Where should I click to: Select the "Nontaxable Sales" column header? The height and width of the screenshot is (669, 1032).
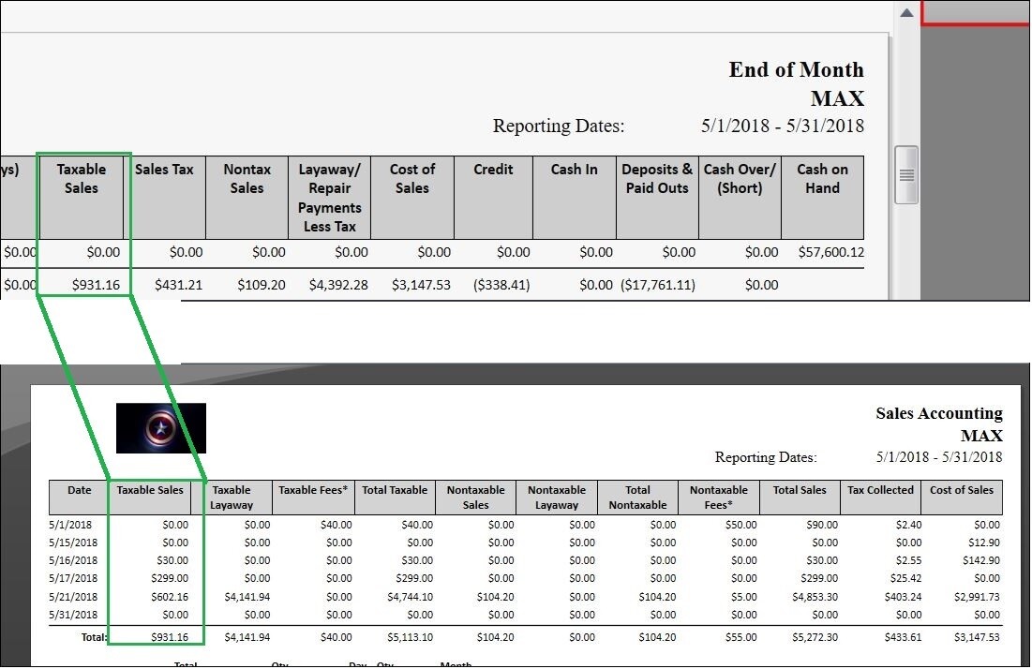pos(476,498)
